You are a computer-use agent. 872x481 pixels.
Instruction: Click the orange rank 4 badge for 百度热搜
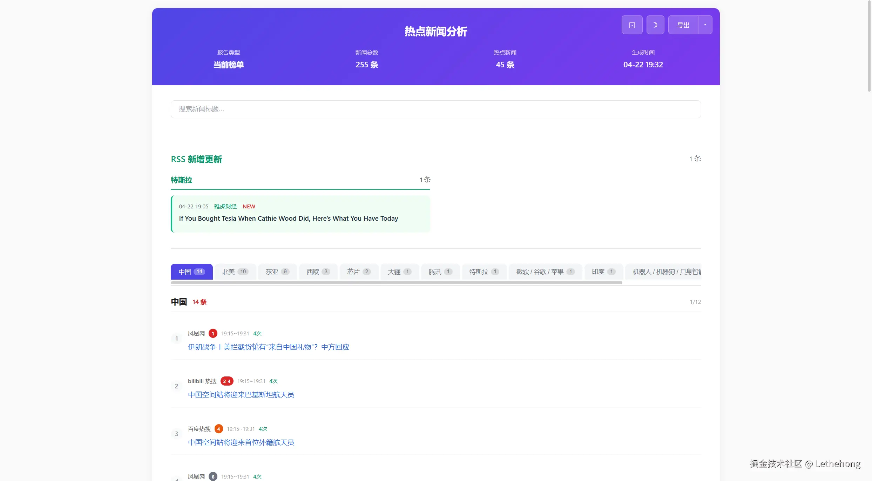click(218, 429)
